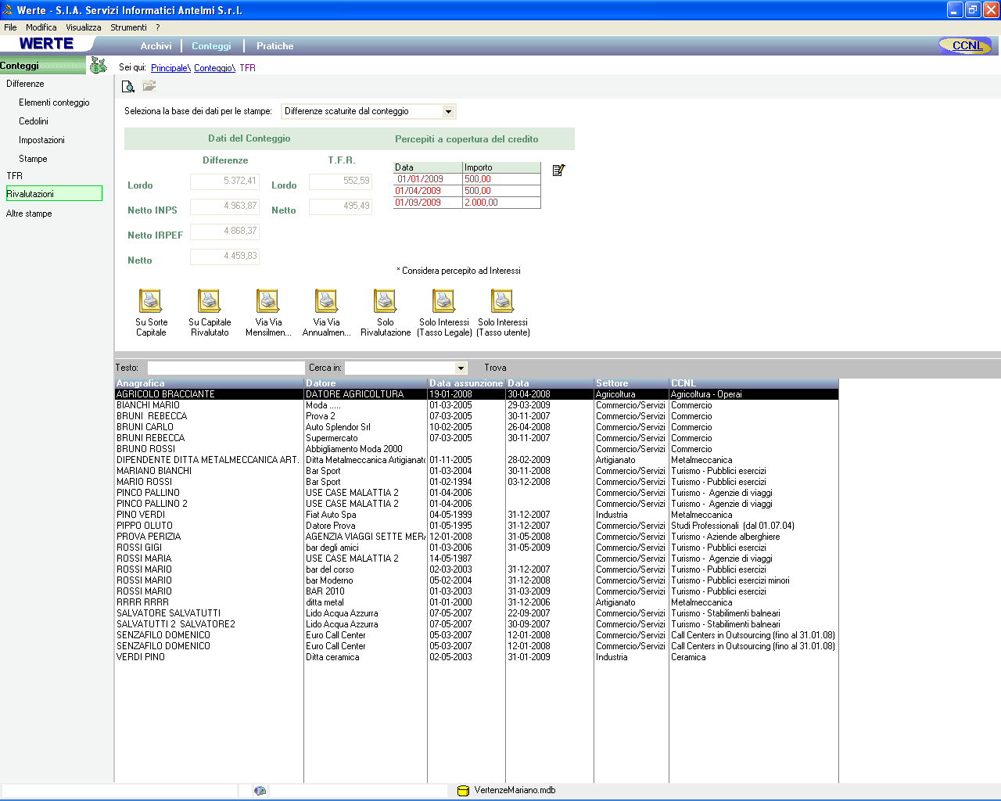Select the BRUNI CARLO row
Screen dimensions: 1001x801
click(476, 427)
